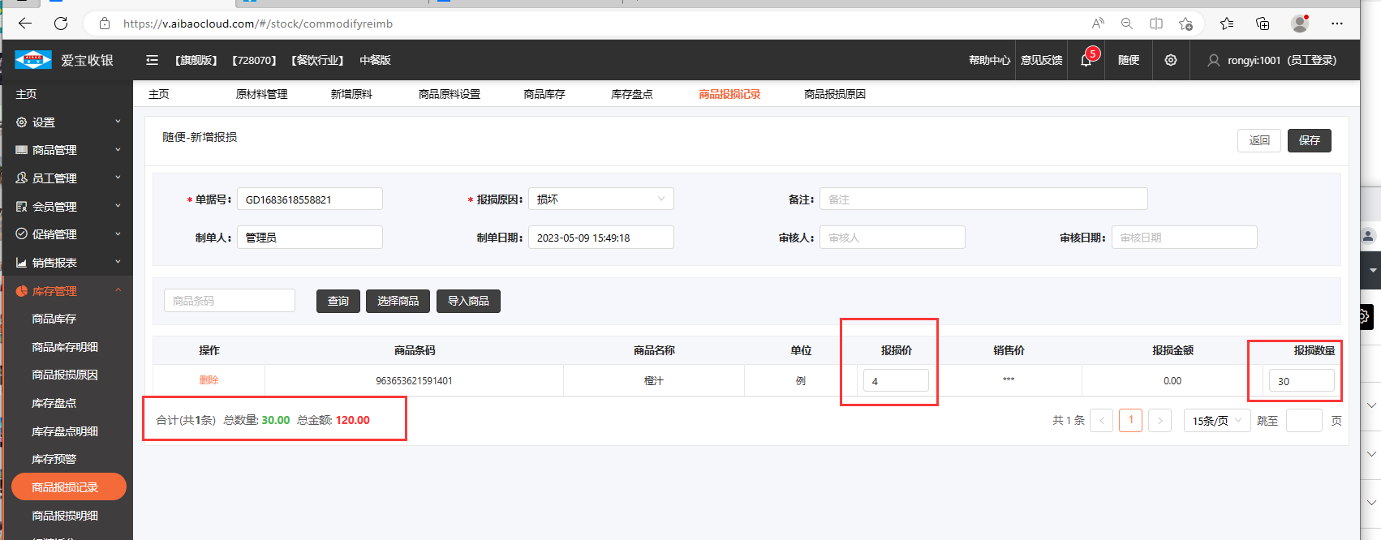
Task: Click the 报损数量 input showing 30
Action: pyautogui.click(x=1301, y=381)
